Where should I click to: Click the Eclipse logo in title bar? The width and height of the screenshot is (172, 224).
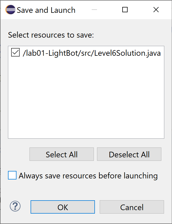(x=10, y=10)
